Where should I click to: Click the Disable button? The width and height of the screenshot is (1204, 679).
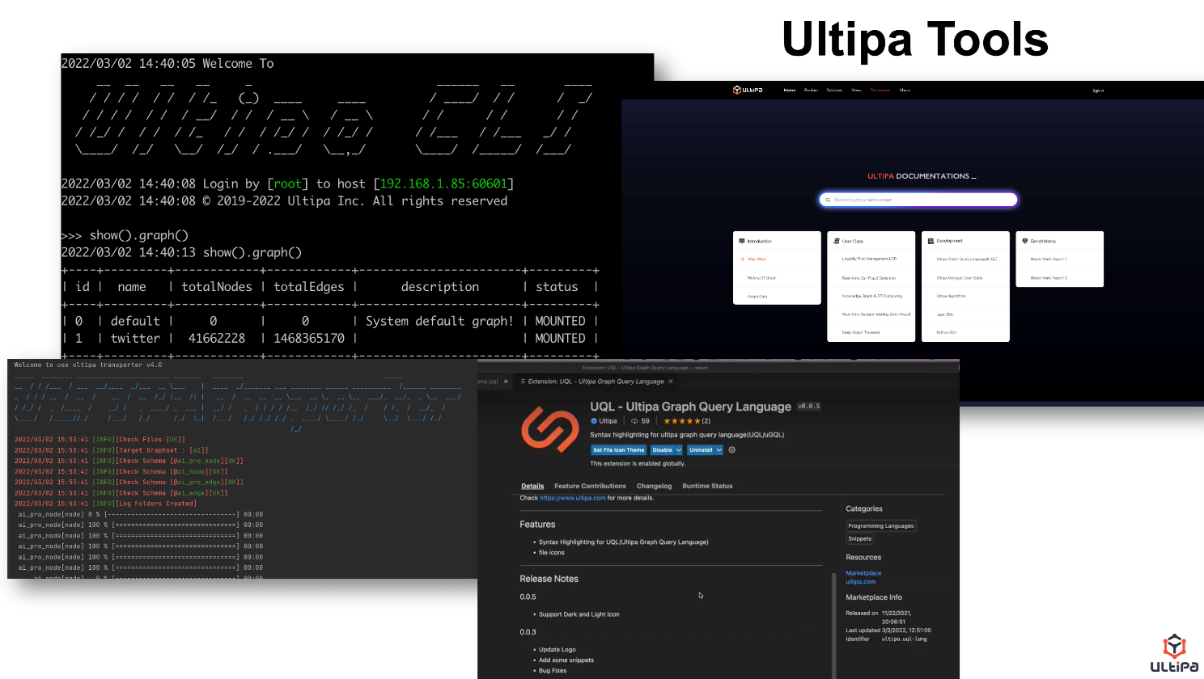(662, 450)
